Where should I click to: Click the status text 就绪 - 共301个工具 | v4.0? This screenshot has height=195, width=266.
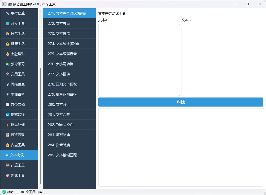click(x=25, y=192)
